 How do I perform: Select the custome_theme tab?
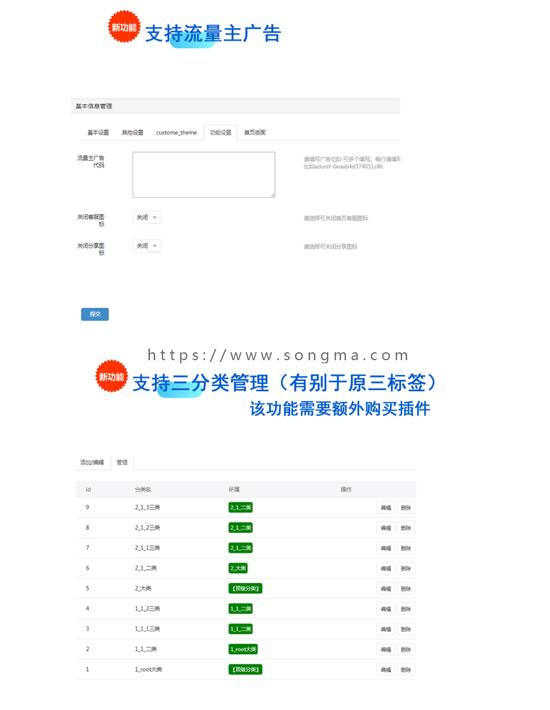177,132
